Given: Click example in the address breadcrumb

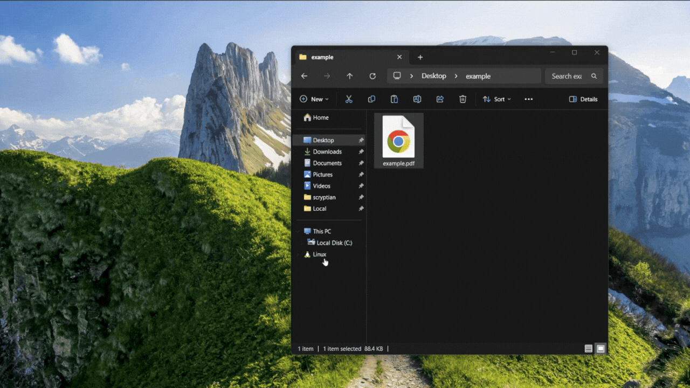Looking at the screenshot, I should 478,76.
